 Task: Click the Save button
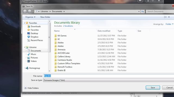click(153, 88)
